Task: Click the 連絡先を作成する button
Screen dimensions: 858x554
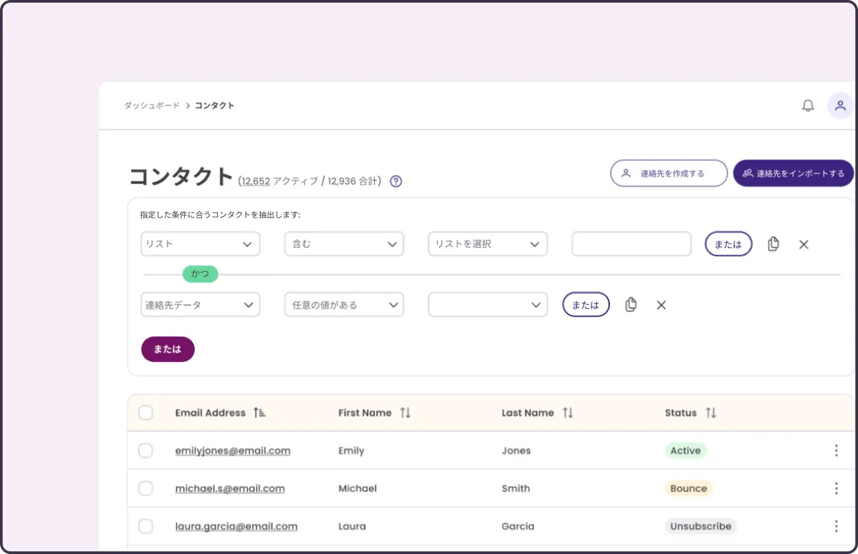Action: click(x=669, y=173)
